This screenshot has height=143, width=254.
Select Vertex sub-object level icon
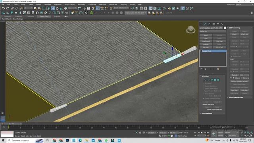tap(205, 80)
